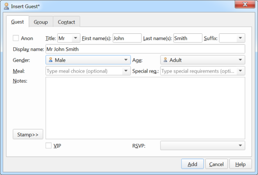The width and height of the screenshot is (258, 175).
Task: Enable the VIP checkbox
Action: click(x=49, y=146)
